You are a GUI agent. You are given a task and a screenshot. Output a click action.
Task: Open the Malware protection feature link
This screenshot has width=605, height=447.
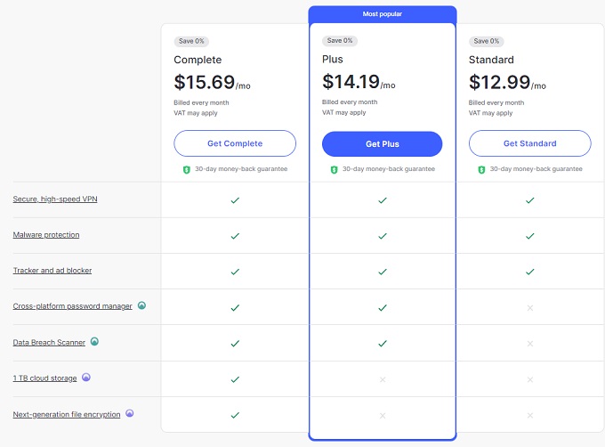(46, 234)
